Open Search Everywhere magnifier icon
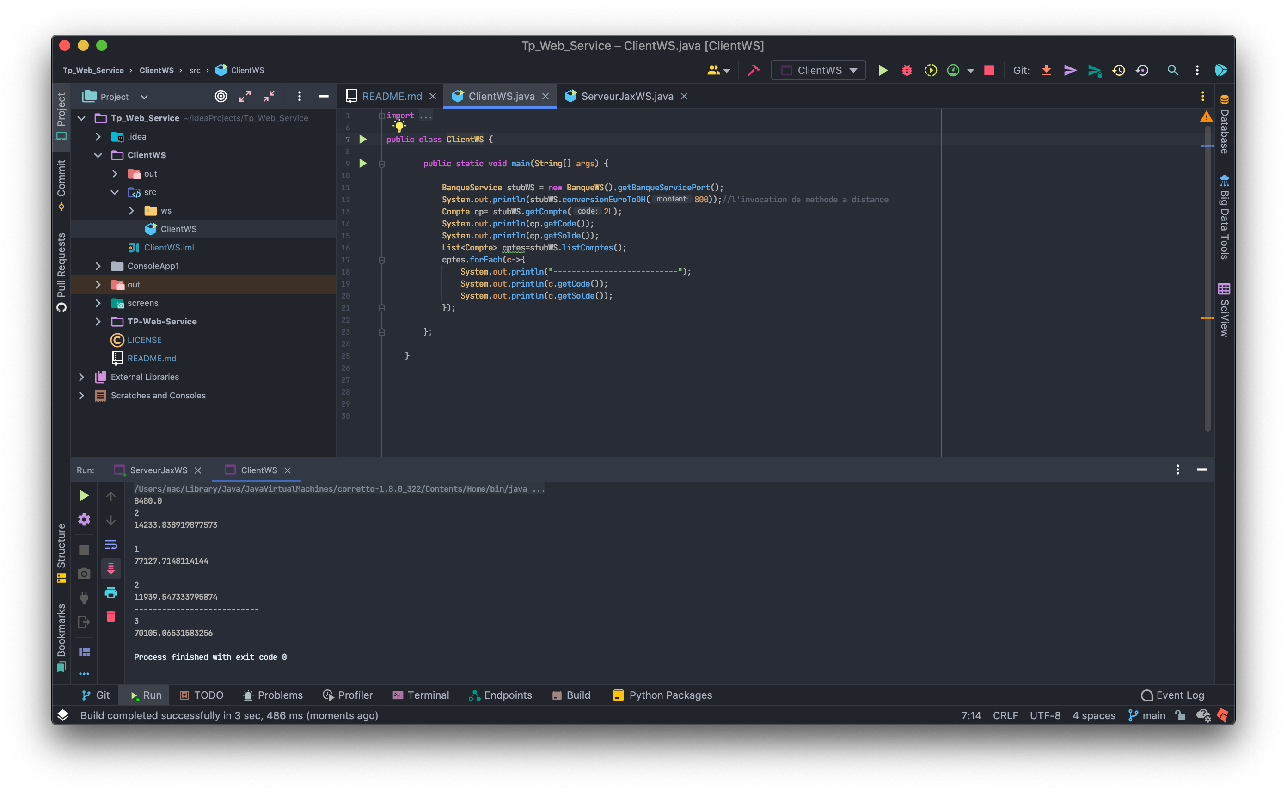This screenshot has width=1287, height=793. [1173, 70]
